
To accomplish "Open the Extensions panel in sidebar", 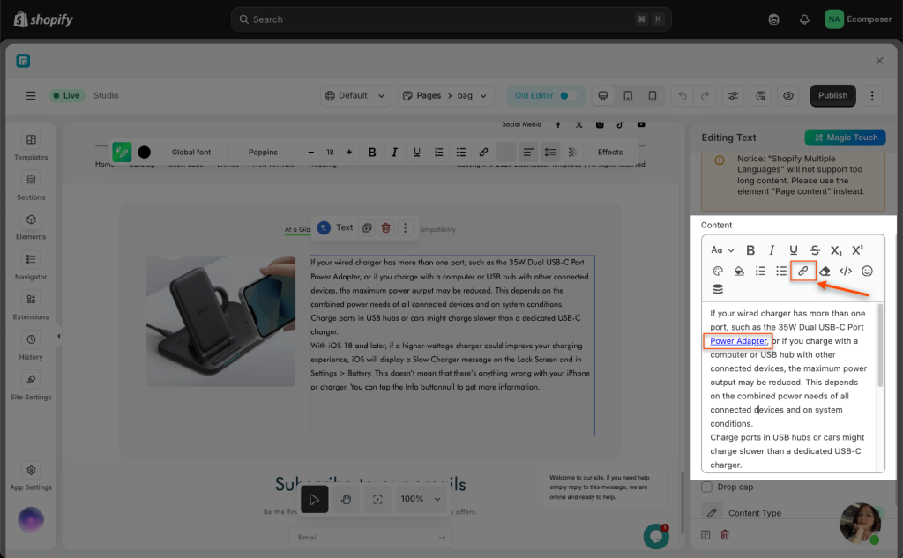I will 31,306.
